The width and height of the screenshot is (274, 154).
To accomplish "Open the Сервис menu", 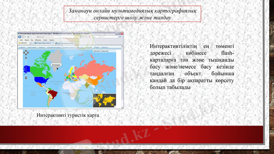I will click(45, 40).
